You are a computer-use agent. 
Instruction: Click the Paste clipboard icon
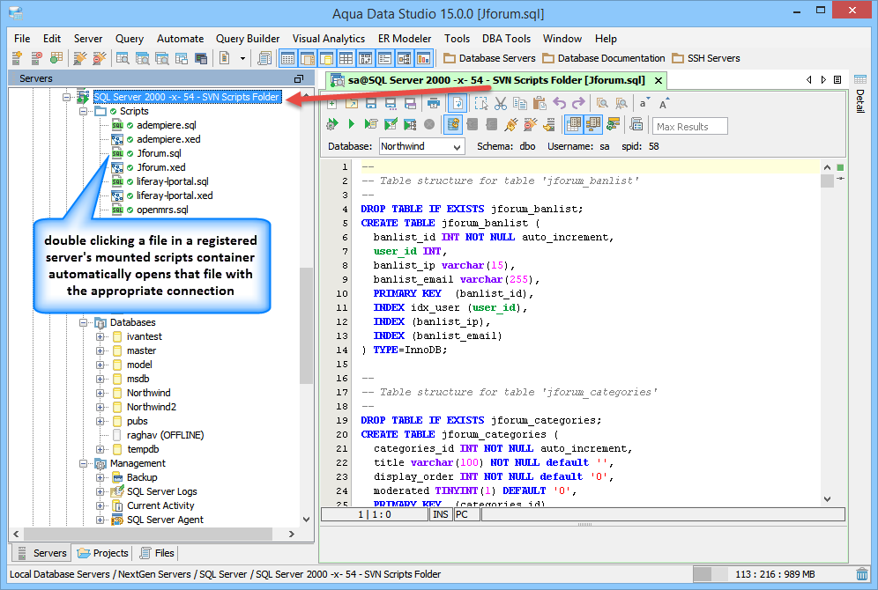point(539,103)
